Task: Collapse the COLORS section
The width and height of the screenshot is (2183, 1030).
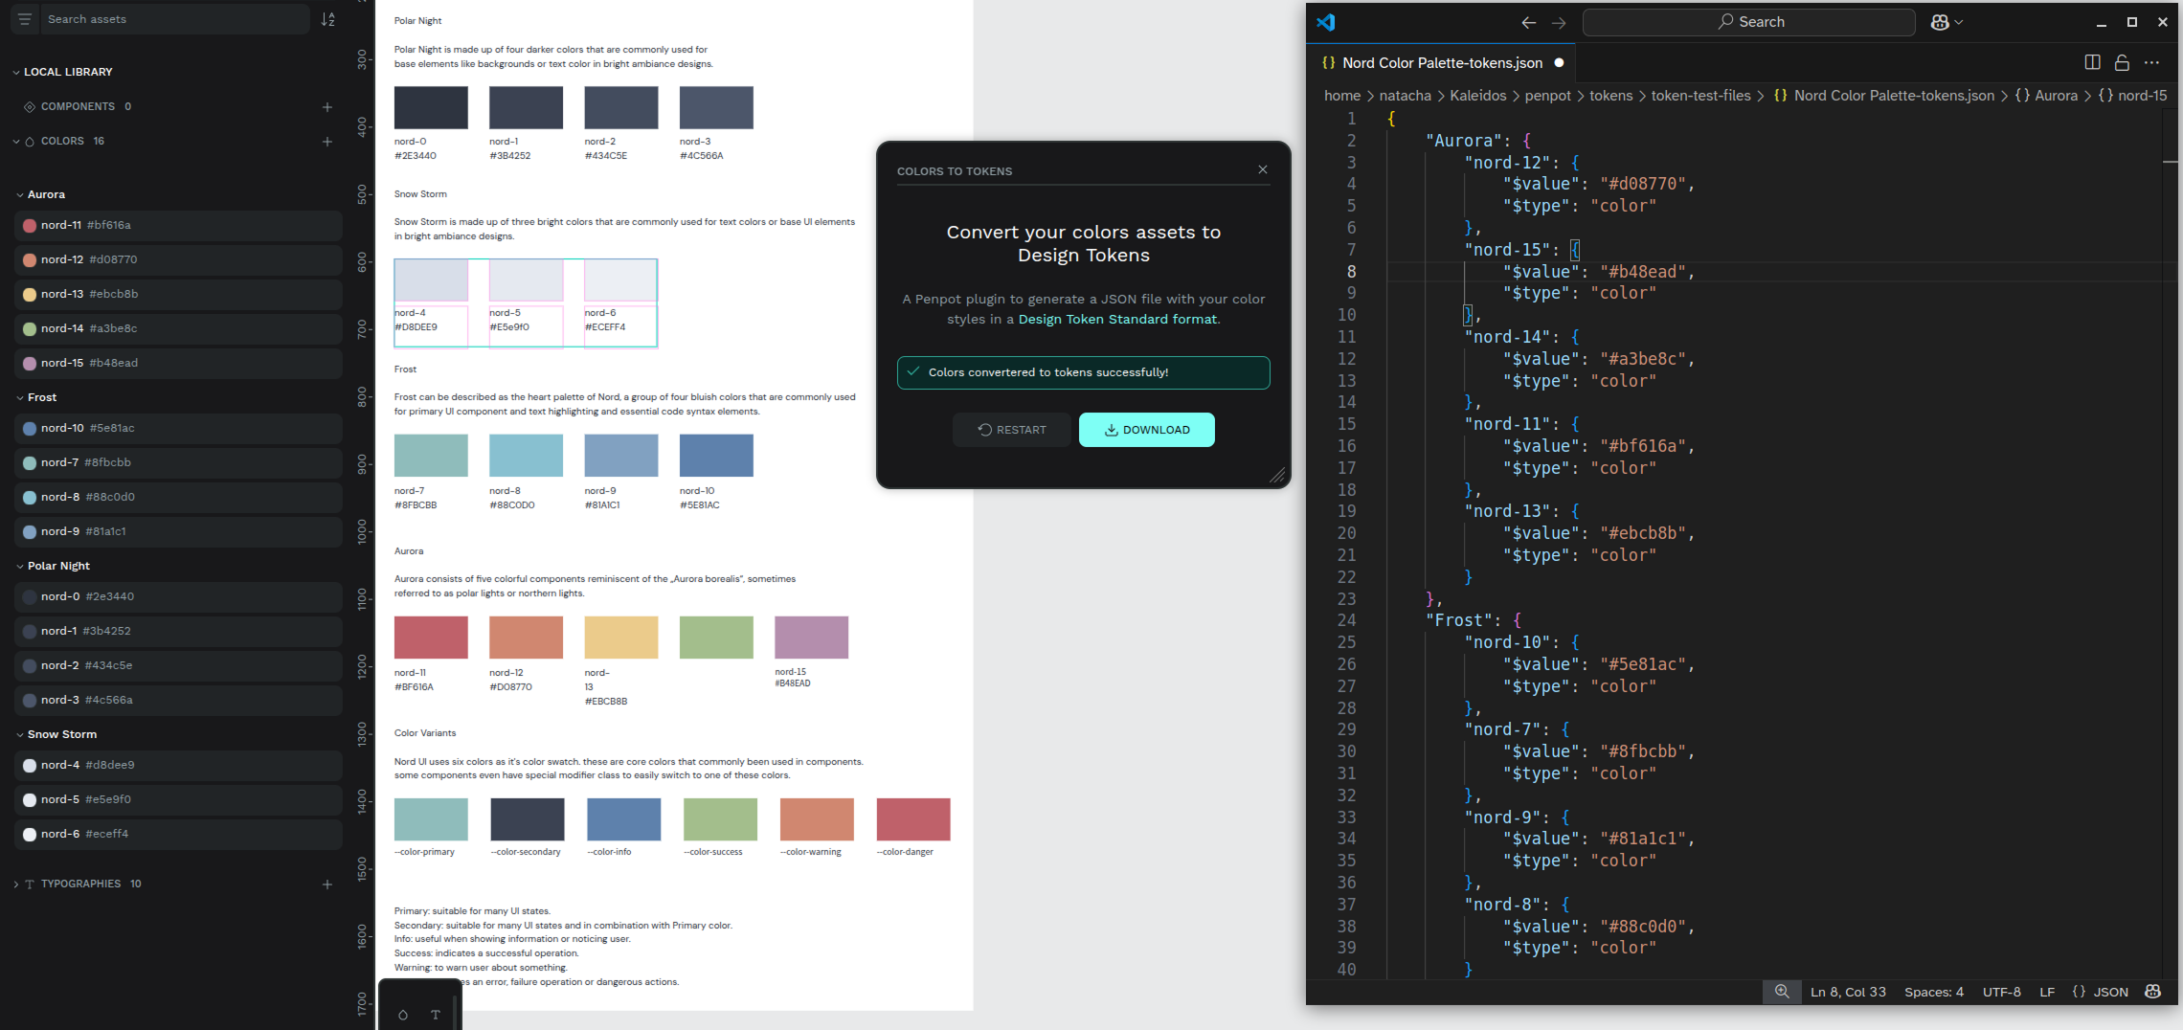Action: [x=15, y=141]
